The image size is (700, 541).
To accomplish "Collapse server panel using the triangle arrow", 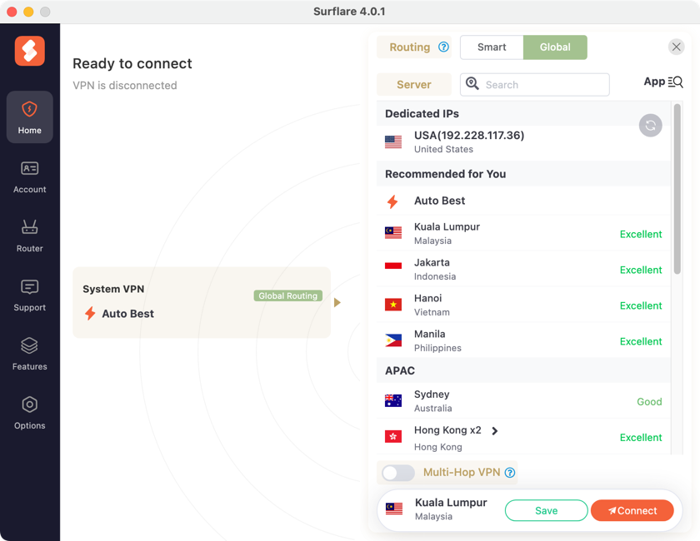I will 337,303.
